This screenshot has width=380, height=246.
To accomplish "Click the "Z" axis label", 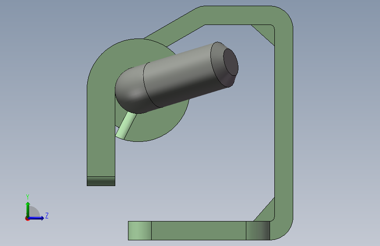I will click(47, 215).
